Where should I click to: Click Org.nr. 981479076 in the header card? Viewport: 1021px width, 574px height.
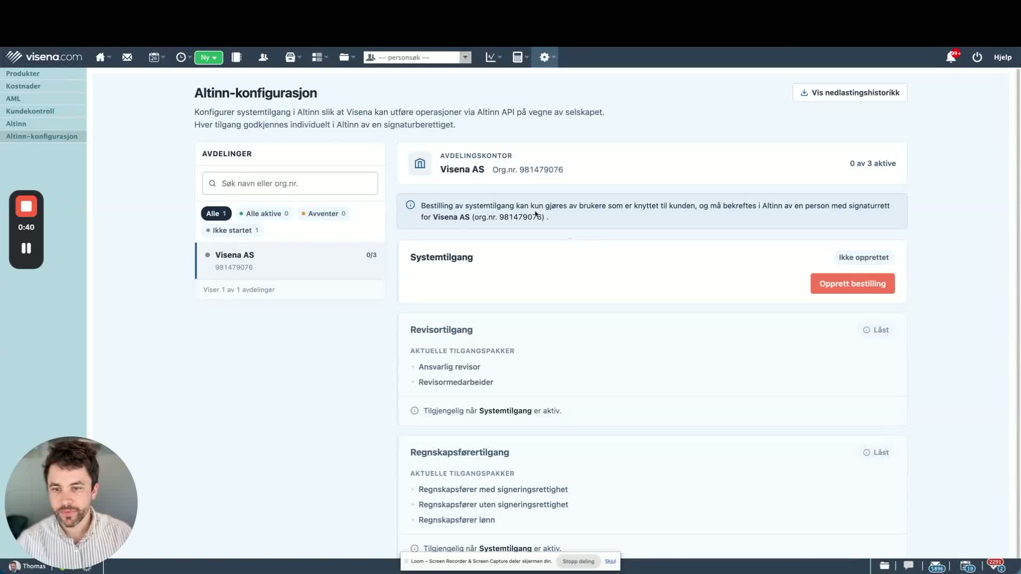[528, 170]
